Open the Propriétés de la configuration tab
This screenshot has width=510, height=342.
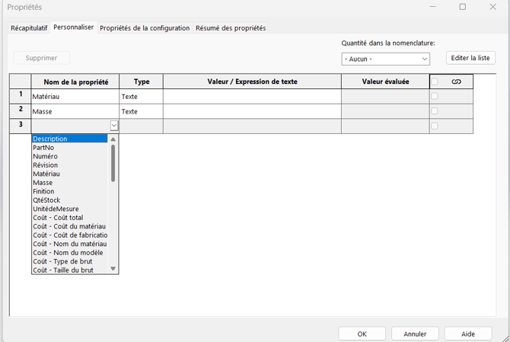145,28
